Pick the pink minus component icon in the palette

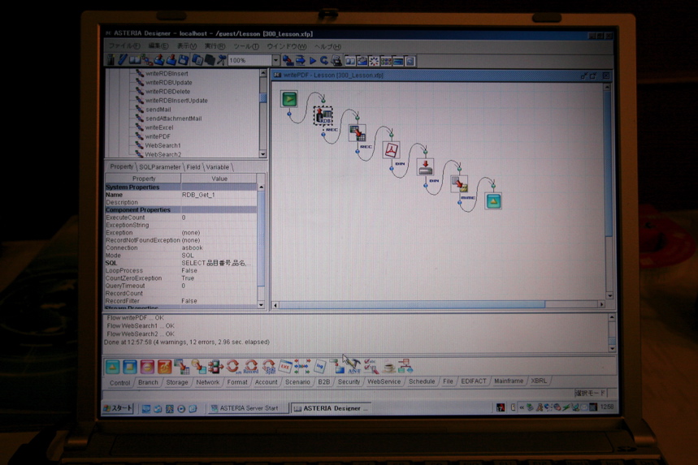(x=147, y=367)
